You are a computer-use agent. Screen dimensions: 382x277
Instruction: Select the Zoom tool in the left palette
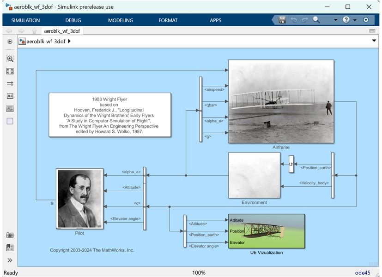coord(9,59)
